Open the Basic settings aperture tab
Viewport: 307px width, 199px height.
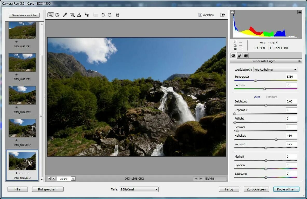[x=233, y=56]
